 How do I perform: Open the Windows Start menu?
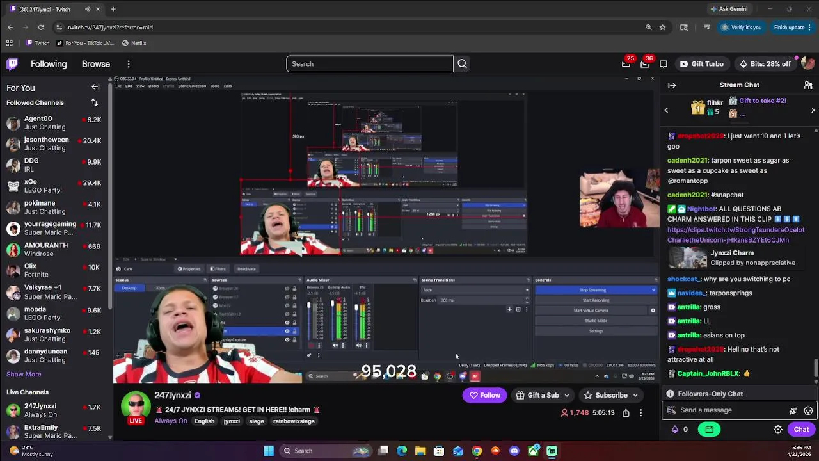click(x=269, y=451)
